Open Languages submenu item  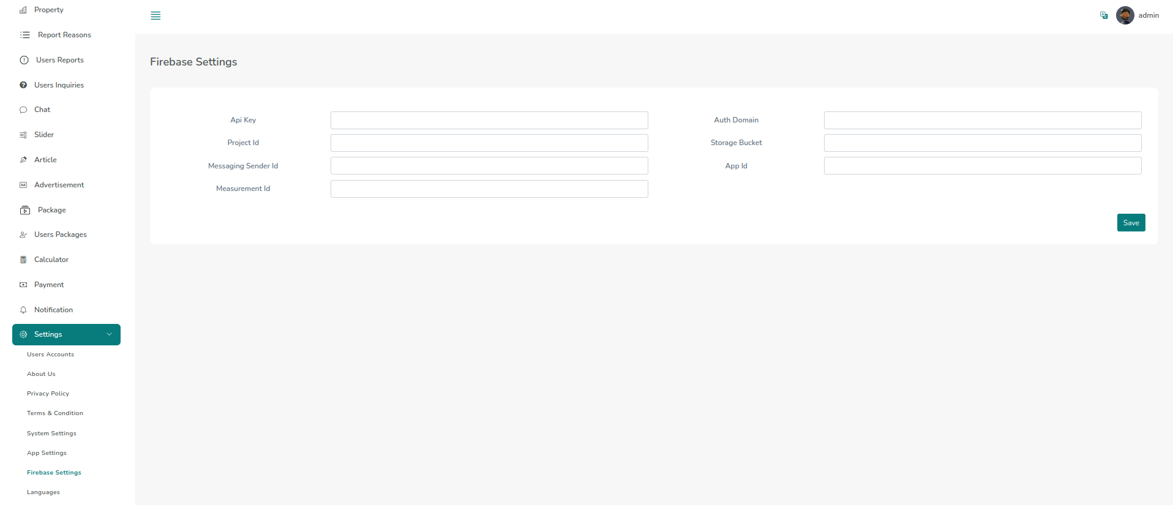(43, 492)
